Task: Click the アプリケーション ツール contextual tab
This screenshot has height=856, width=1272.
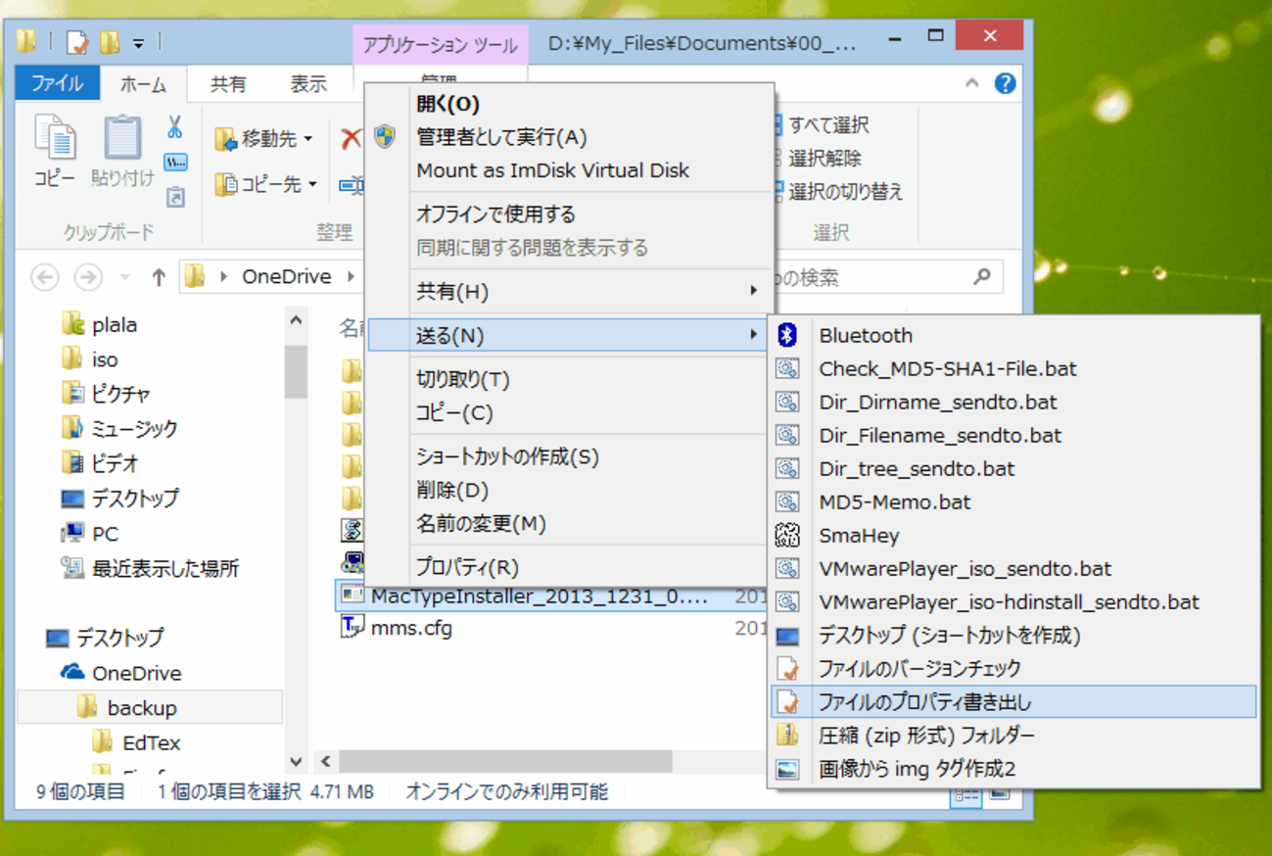Action: [x=441, y=45]
